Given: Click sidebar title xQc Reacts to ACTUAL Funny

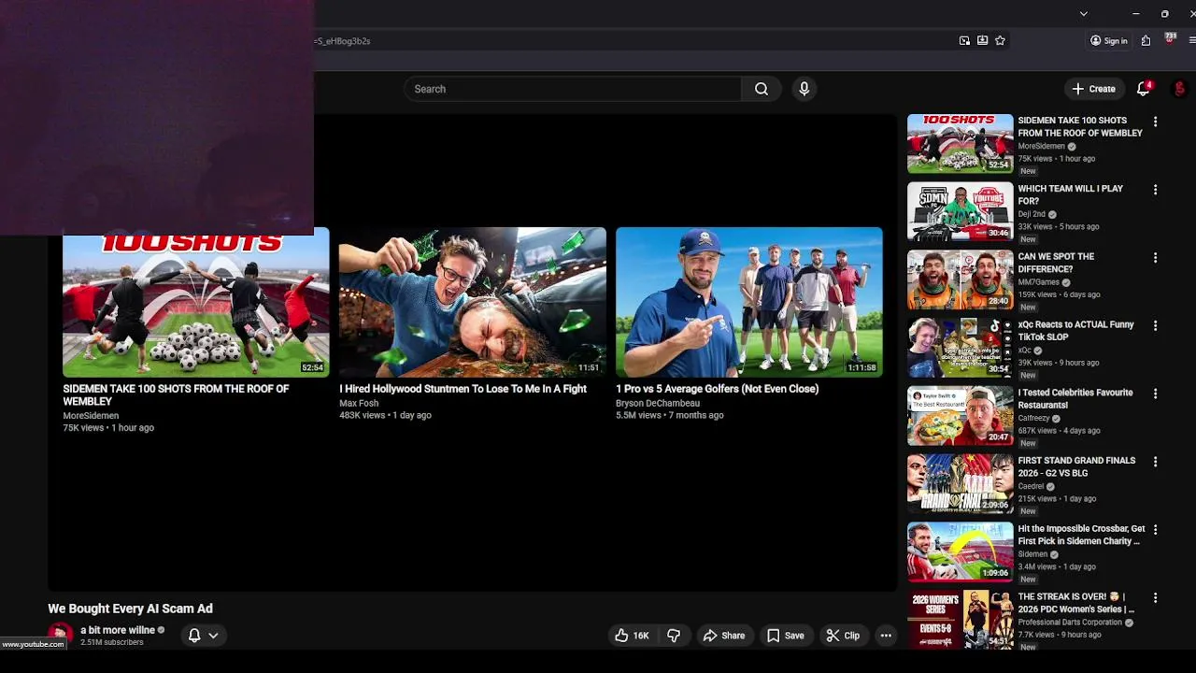Looking at the screenshot, I should (1076, 331).
